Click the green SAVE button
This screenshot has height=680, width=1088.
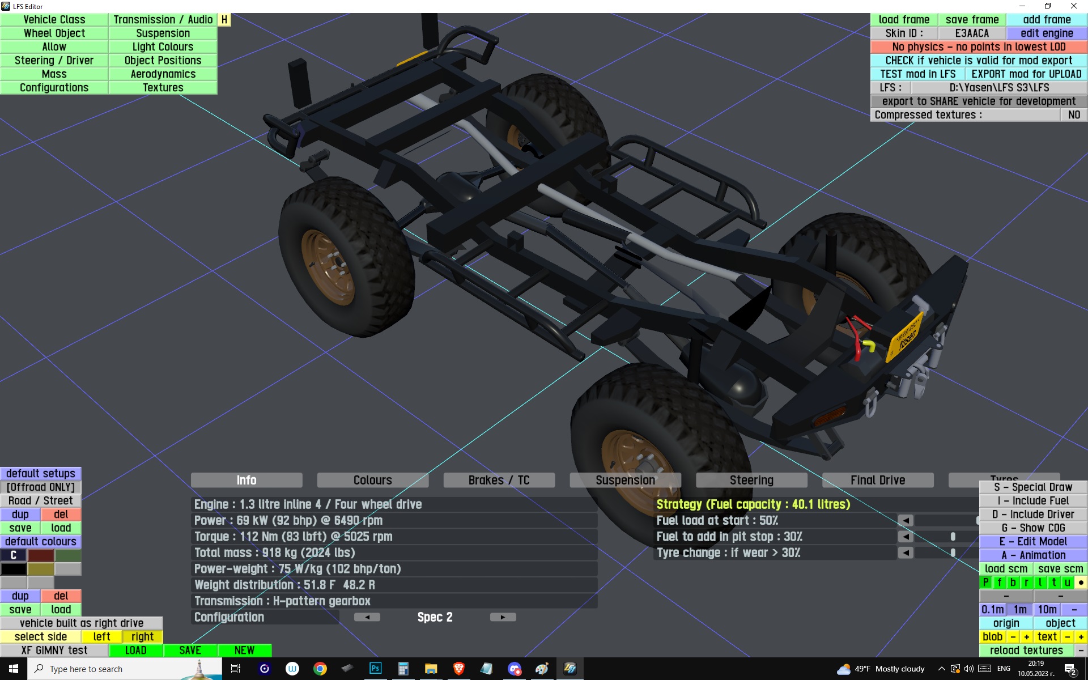click(x=190, y=651)
